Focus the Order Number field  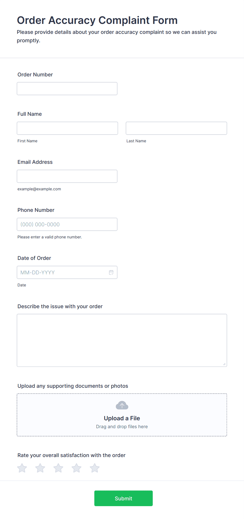click(67, 89)
